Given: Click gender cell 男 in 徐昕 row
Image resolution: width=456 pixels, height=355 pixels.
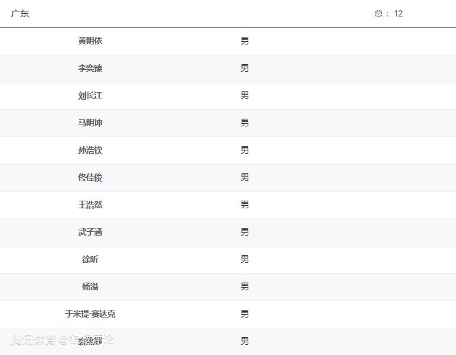Looking at the screenshot, I should [x=245, y=259].
